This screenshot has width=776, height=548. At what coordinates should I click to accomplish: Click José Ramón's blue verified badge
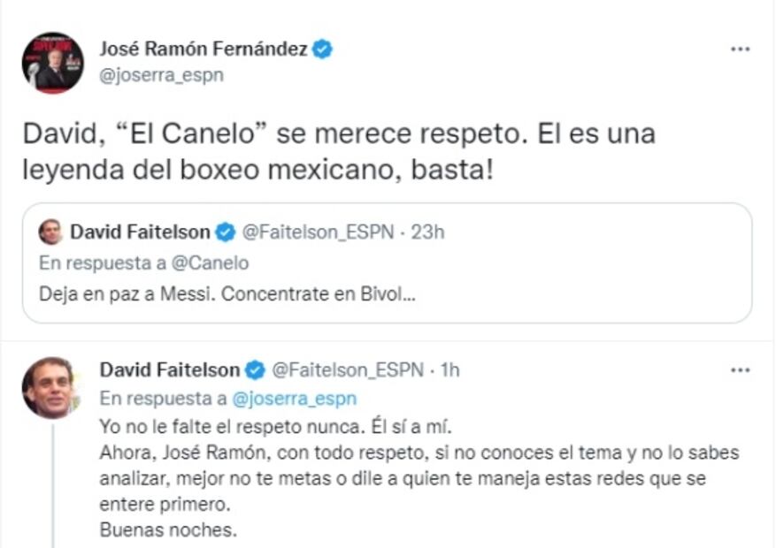[x=323, y=49]
